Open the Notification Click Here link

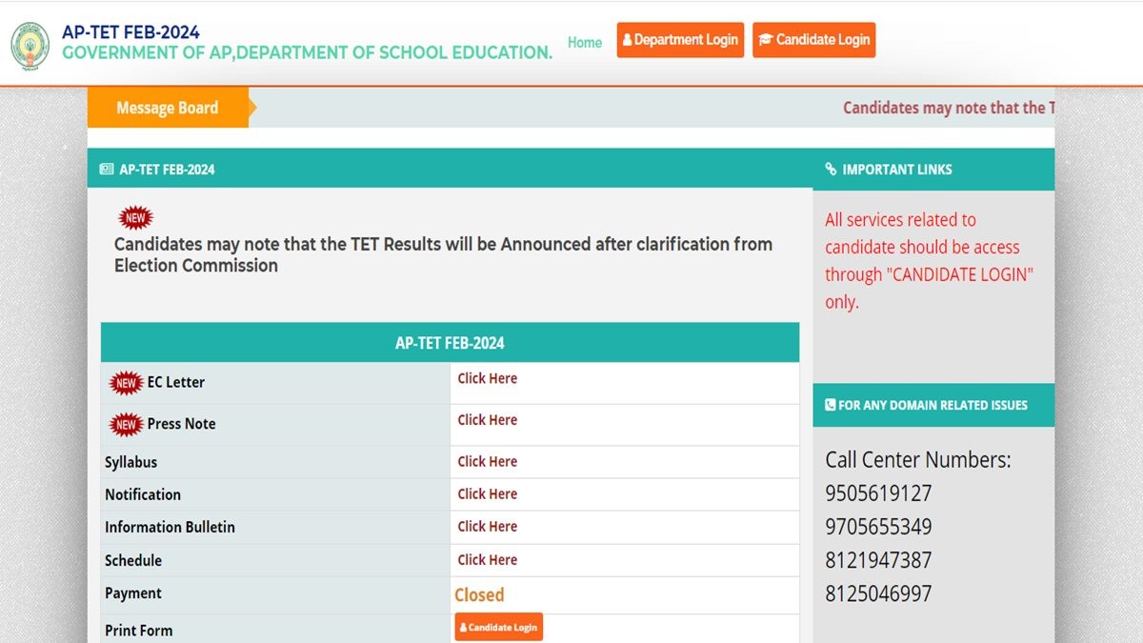tap(487, 494)
